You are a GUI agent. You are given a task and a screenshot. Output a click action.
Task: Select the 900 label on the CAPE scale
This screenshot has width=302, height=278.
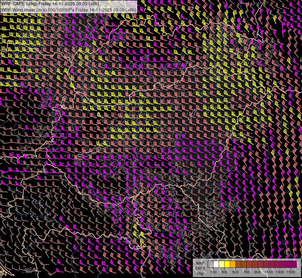point(258,272)
